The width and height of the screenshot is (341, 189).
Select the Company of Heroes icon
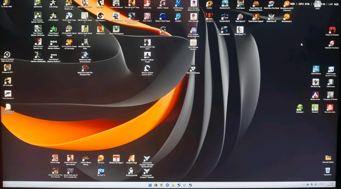[x=330, y=96]
